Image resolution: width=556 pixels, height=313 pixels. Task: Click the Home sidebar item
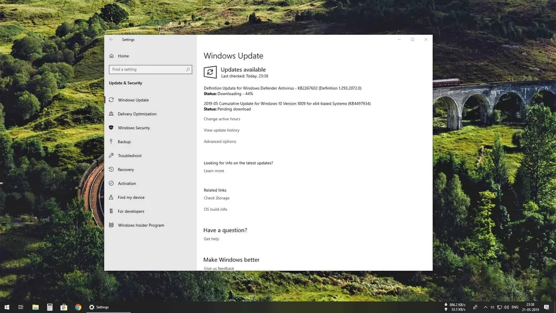(124, 56)
